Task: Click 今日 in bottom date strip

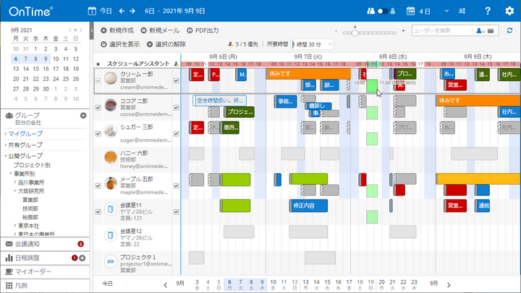Action: pos(107,284)
